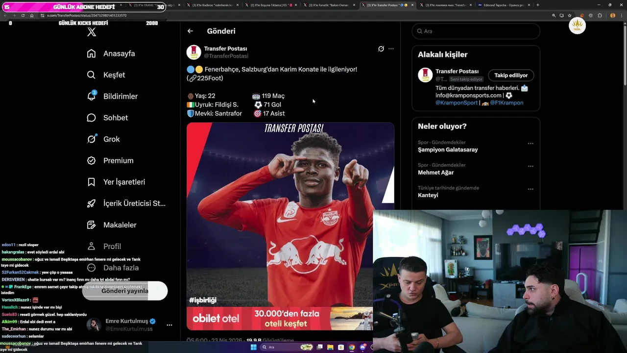
Task: Open Chrome three-dot menu
Action: [622, 15]
